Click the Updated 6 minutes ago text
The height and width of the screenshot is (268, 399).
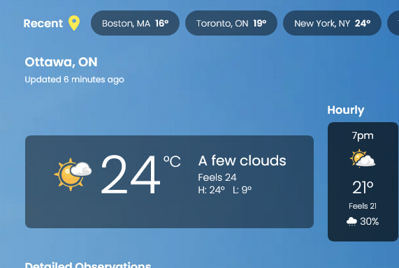tap(74, 80)
